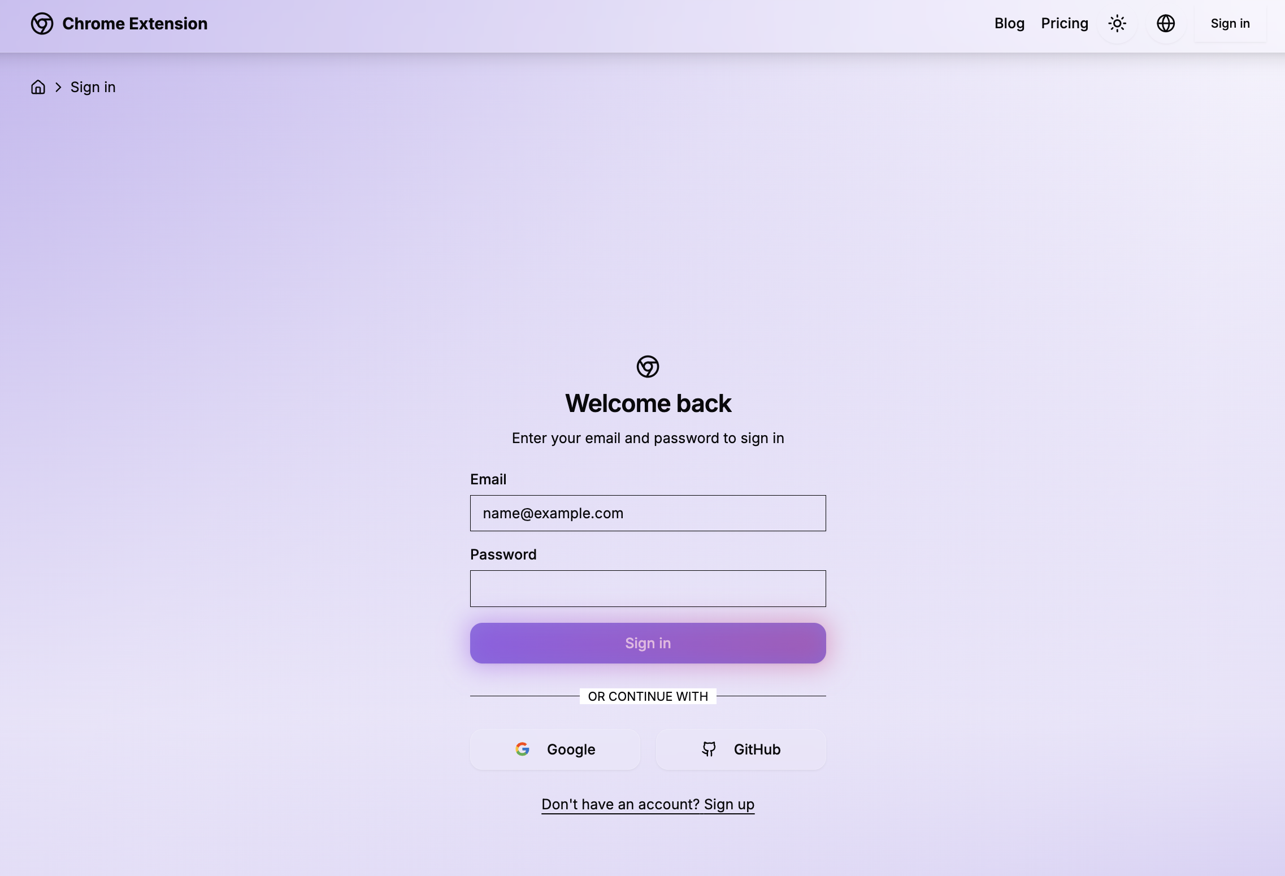Open the Blog page
Viewport: 1285px width, 876px height.
1009,24
